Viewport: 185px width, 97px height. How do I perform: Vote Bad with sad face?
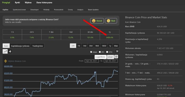(111, 21)
